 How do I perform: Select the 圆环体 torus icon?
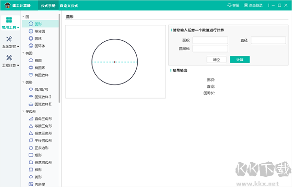coord(31,46)
